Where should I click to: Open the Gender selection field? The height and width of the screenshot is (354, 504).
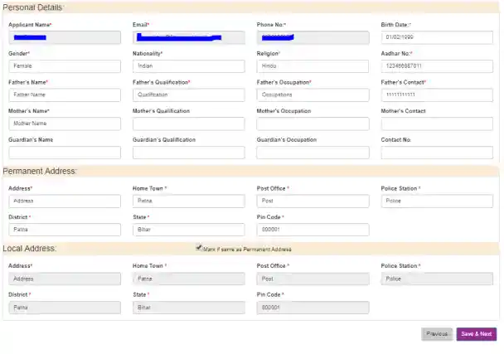(64, 66)
